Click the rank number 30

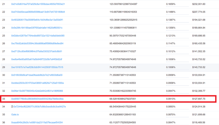point(4,75)
